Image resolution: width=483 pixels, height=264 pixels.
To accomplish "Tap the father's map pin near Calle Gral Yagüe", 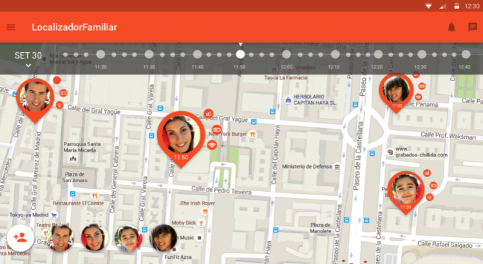I will click(35, 100).
